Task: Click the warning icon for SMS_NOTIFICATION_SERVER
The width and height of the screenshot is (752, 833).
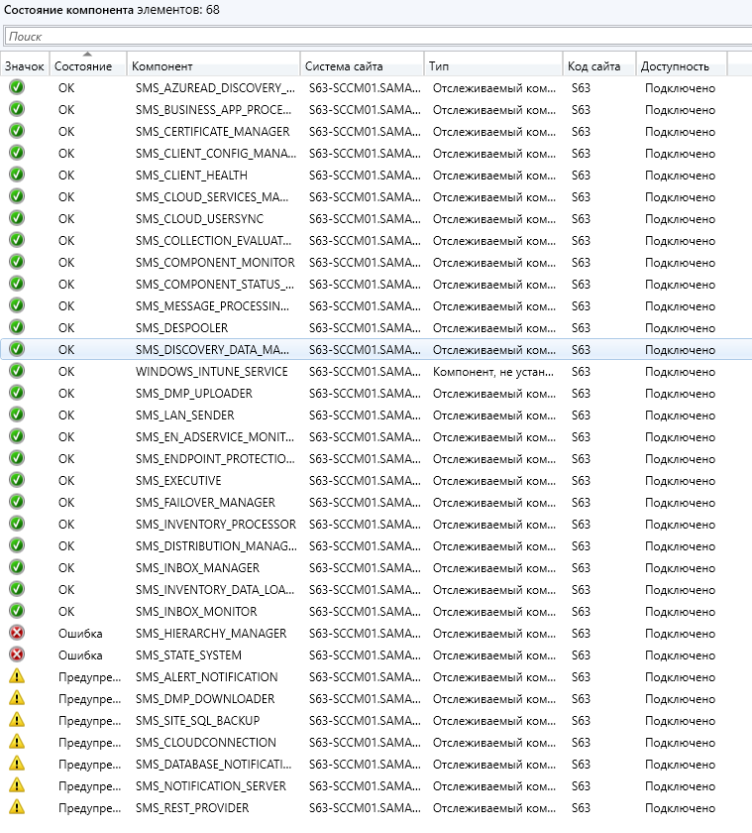Action: coord(17,784)
